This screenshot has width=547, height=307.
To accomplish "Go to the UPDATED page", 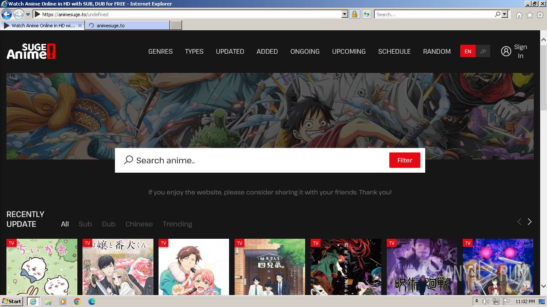I will pos(230,51).
